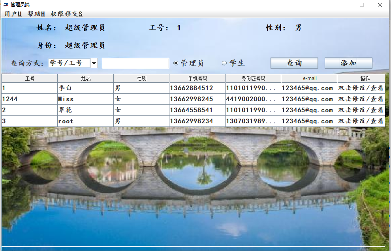The width and height of the screenshot is (391, 251).
Task: Click the e-mail column header
Action: [x=309, y=78]
